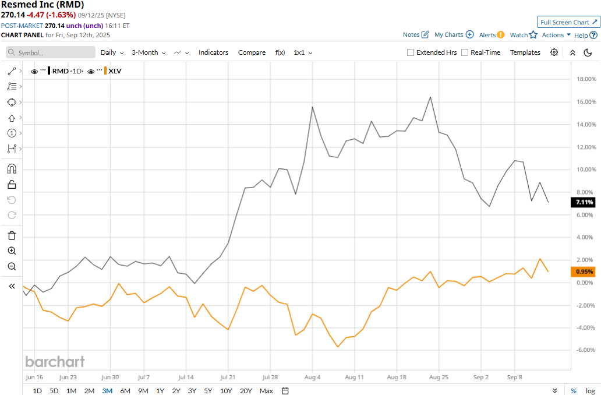Click the Notes edit icon
601x395 pixels.
click(x=425, y=34)
